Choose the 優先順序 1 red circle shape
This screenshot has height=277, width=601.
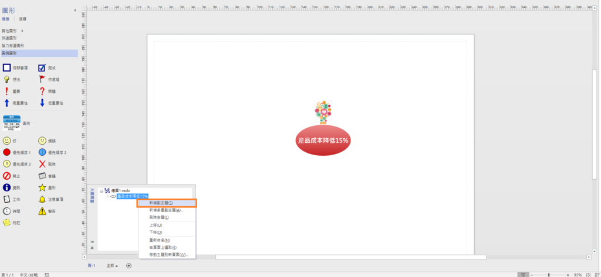(6, 152)
